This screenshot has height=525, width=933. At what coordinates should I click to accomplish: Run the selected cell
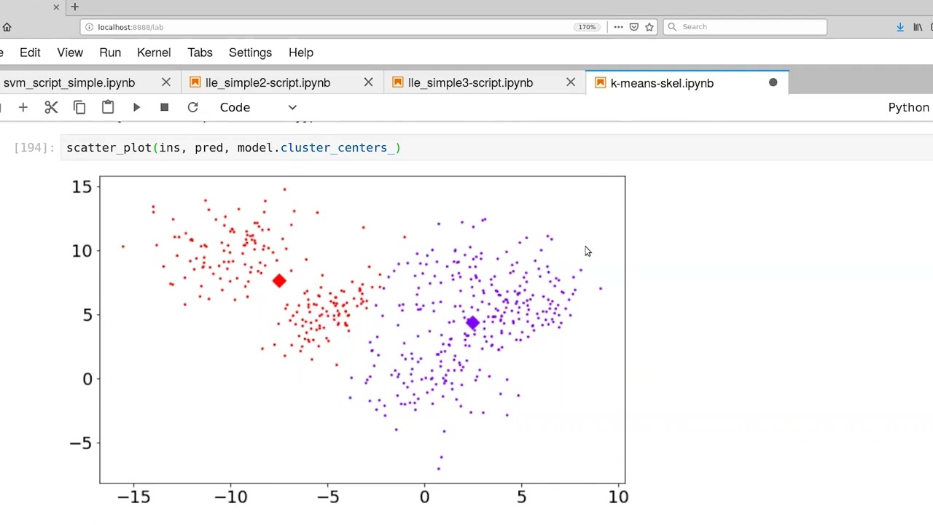pyautogui.click(x=136, y=107)
